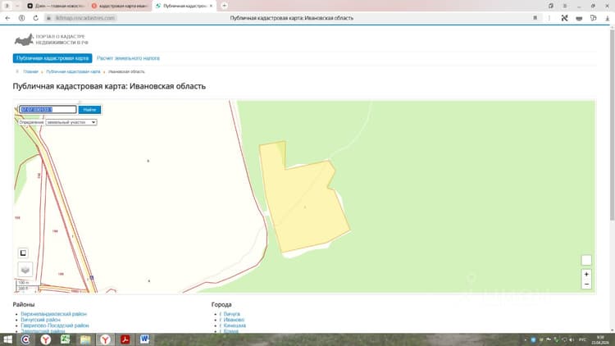Expand the object type dropdown on map
This screenshot has height=346, width=615.
[x=71, y=122]
